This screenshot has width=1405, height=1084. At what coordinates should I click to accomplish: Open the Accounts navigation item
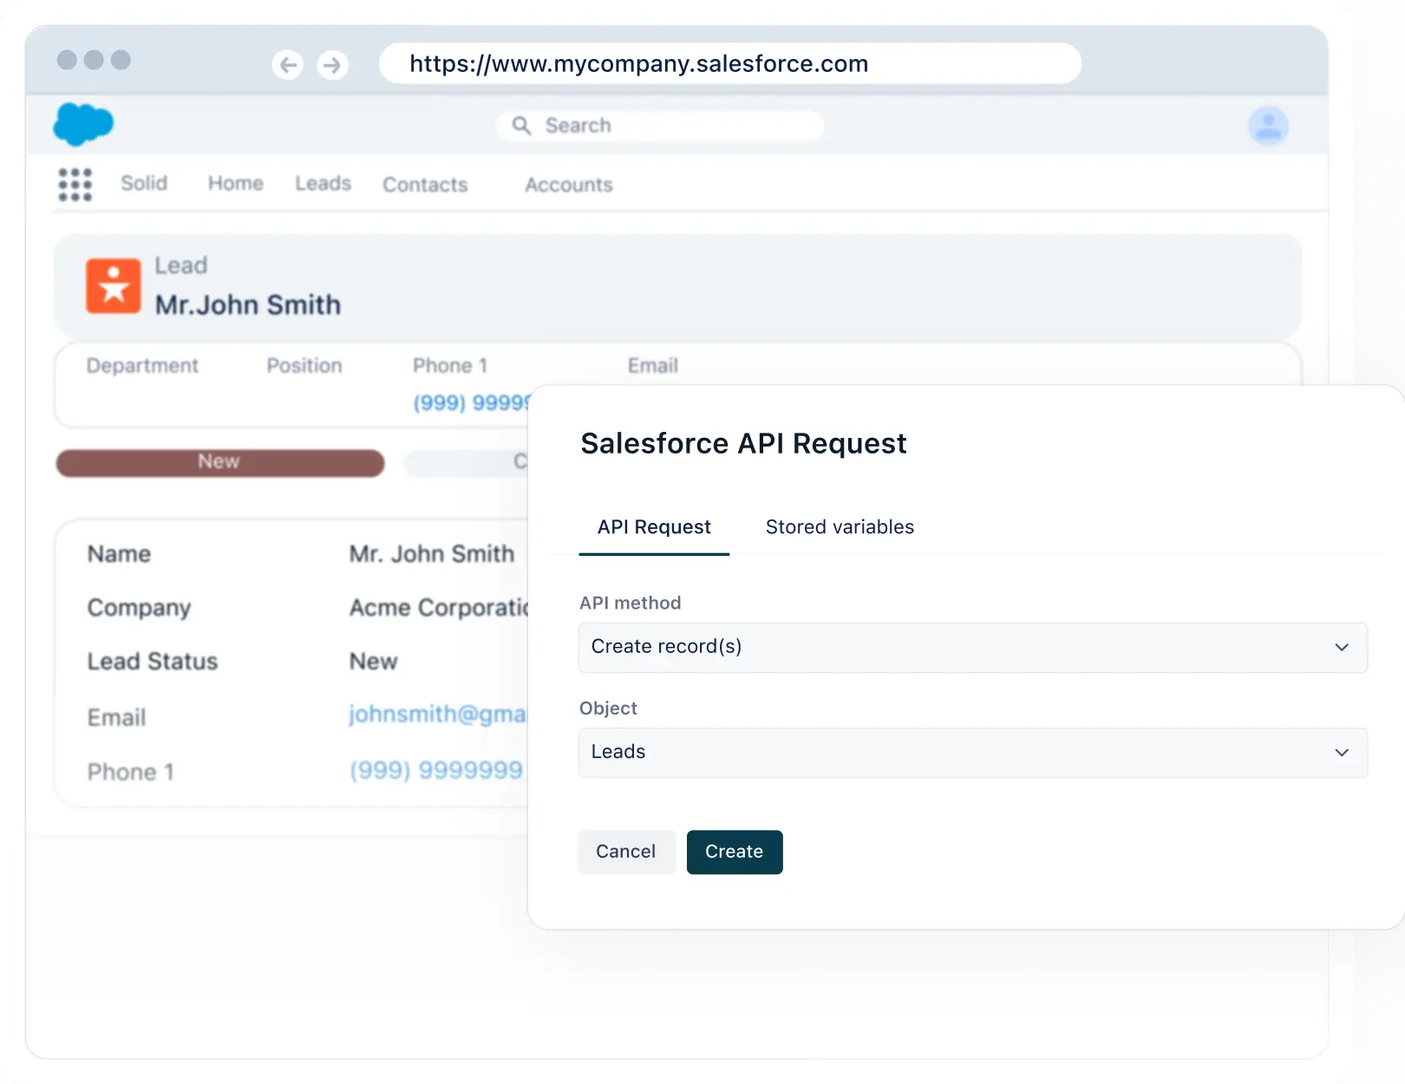click(x=567, y=185)
